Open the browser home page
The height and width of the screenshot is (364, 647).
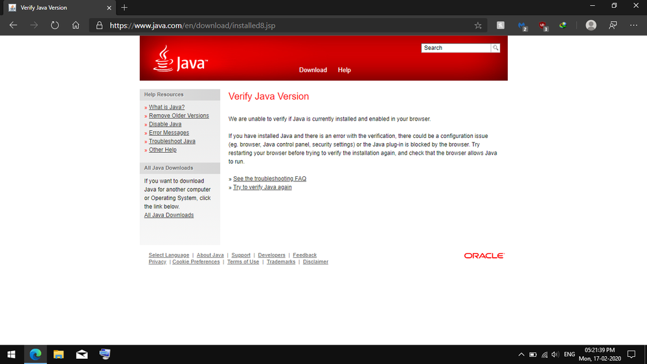point(76,25)
